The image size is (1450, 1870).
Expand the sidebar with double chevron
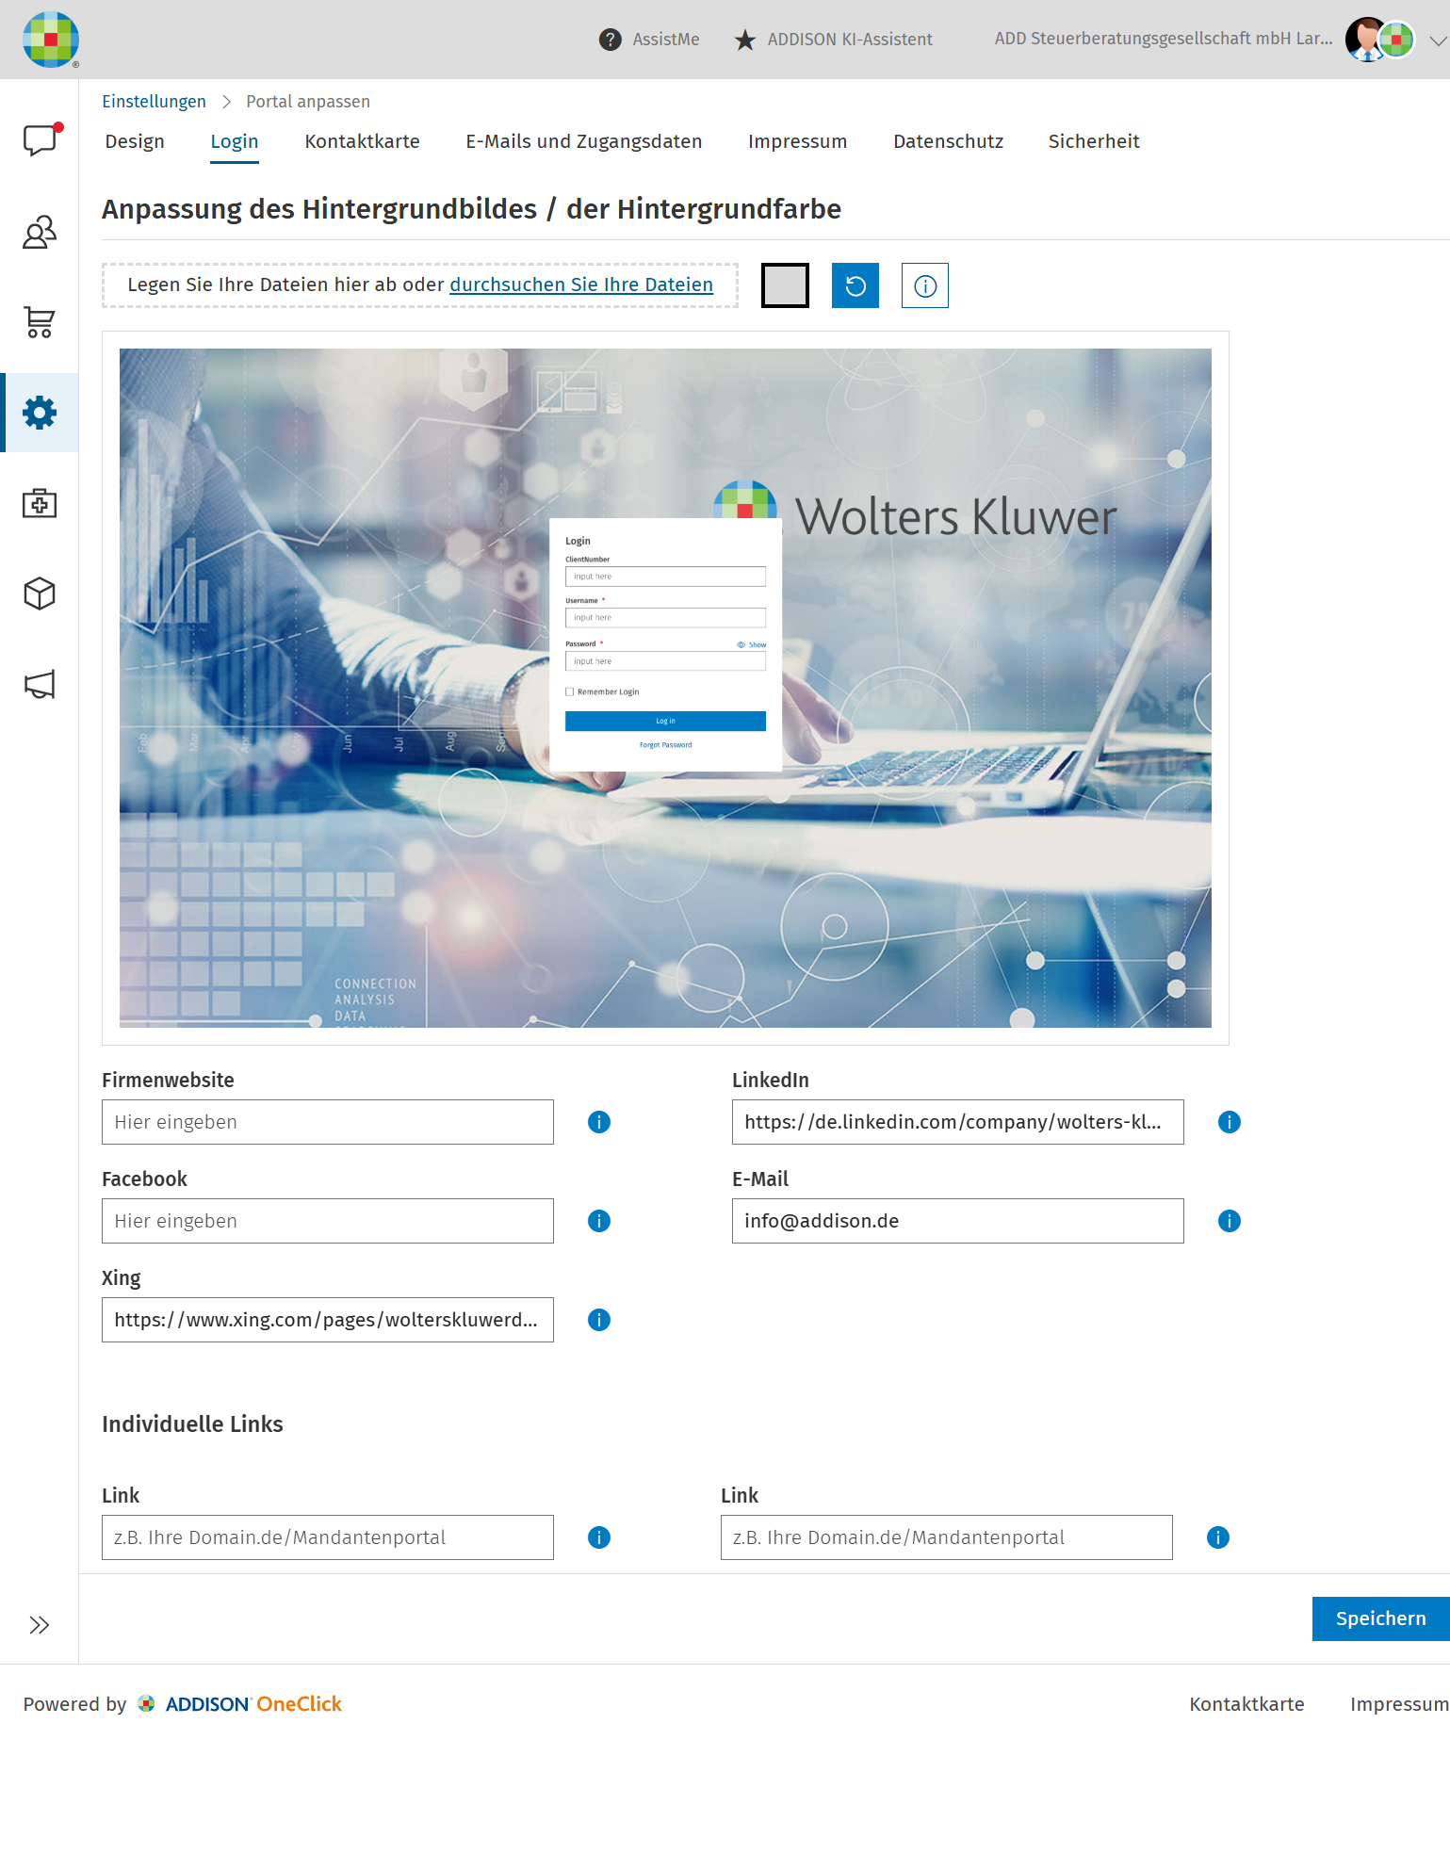click(x=39, y=1625)
